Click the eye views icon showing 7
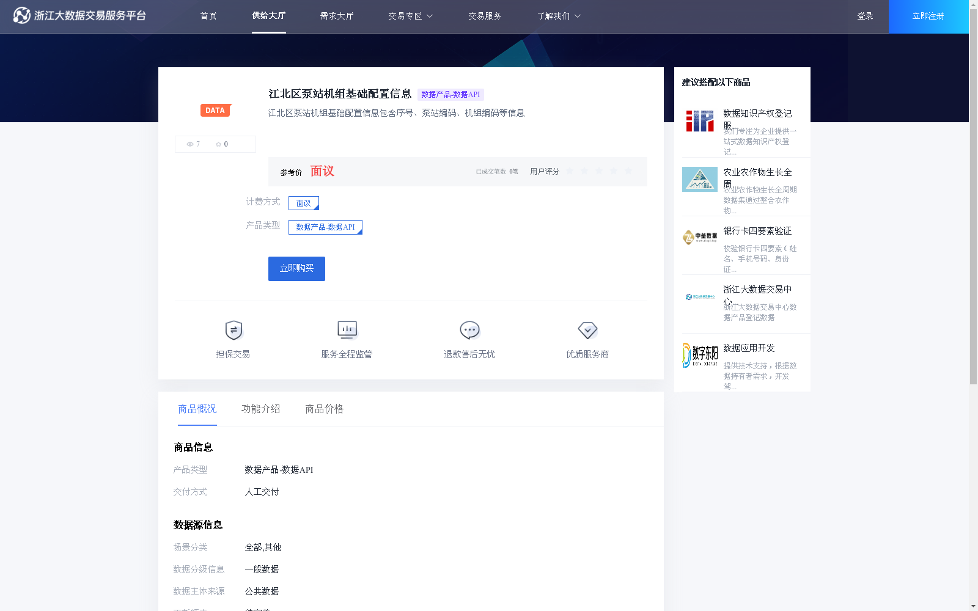978x611 pixels. click(x=190, y=144)
